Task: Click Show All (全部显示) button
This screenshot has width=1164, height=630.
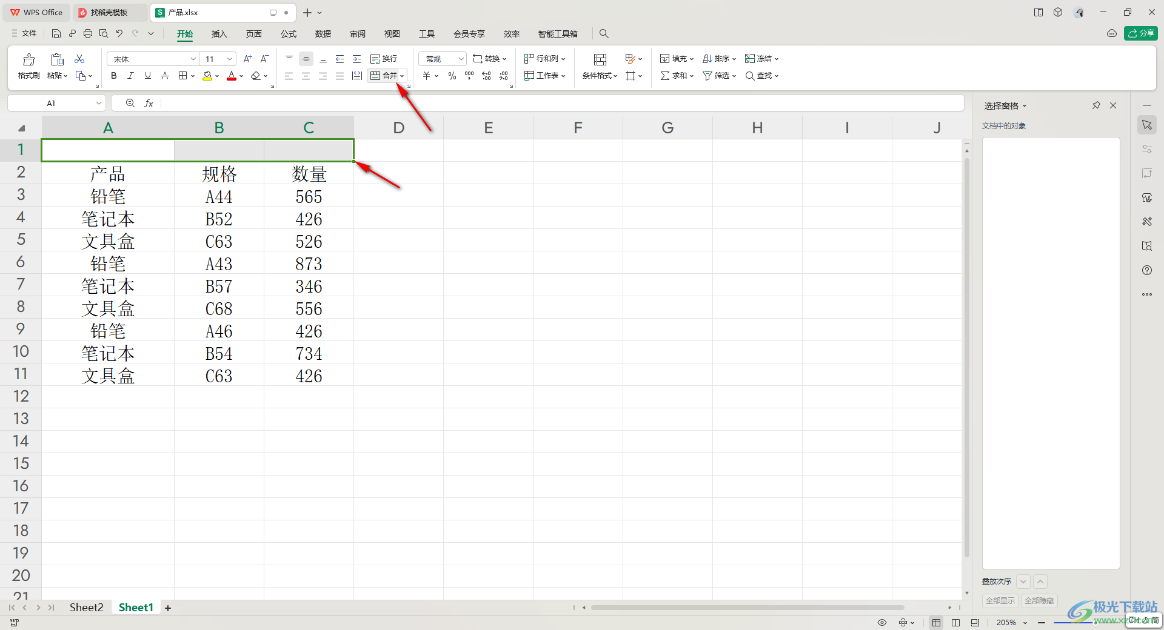Action: coord(1000,600)
